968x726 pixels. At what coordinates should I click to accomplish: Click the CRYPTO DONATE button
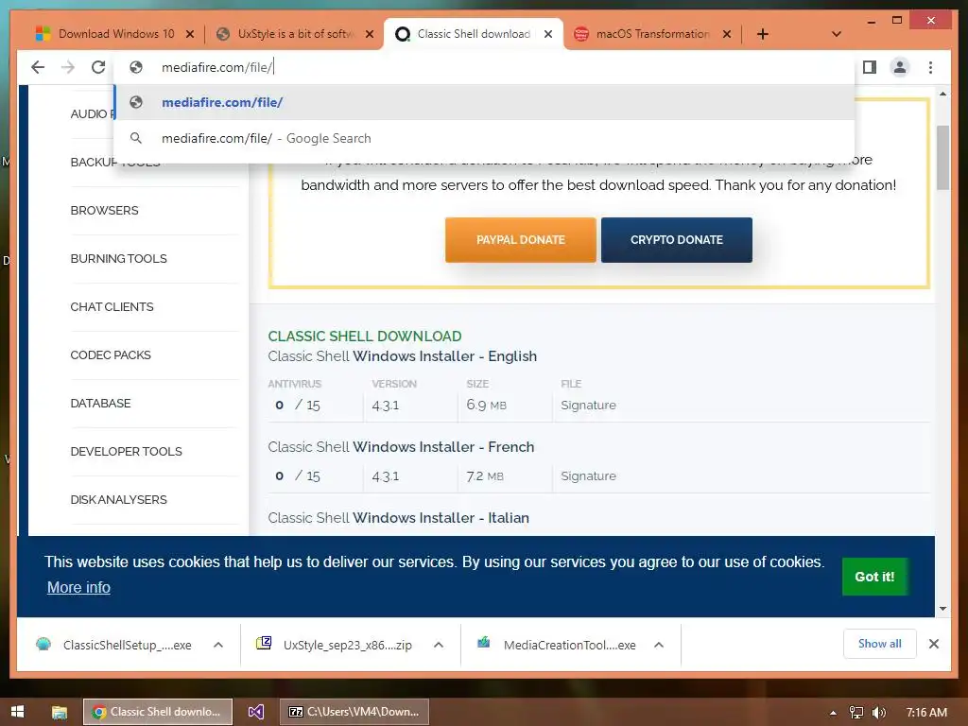[x=677, y=239]
